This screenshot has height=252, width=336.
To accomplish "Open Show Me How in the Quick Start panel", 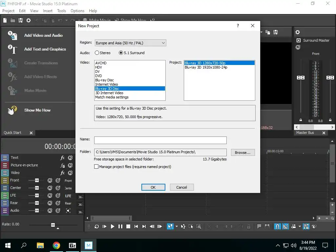I will (37, 110).
